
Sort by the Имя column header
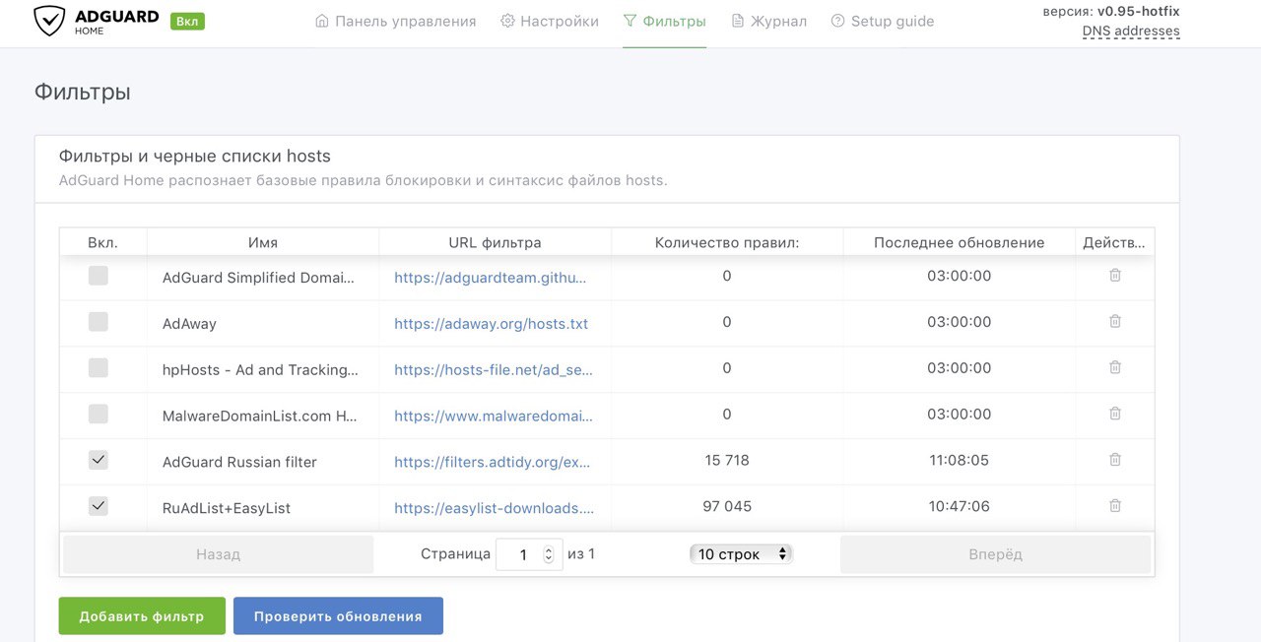point(263,242)
